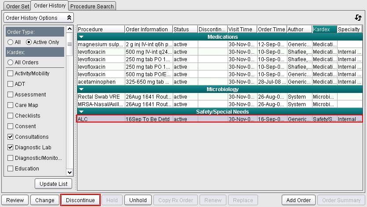Click the Author column header

tap(300, 30)
